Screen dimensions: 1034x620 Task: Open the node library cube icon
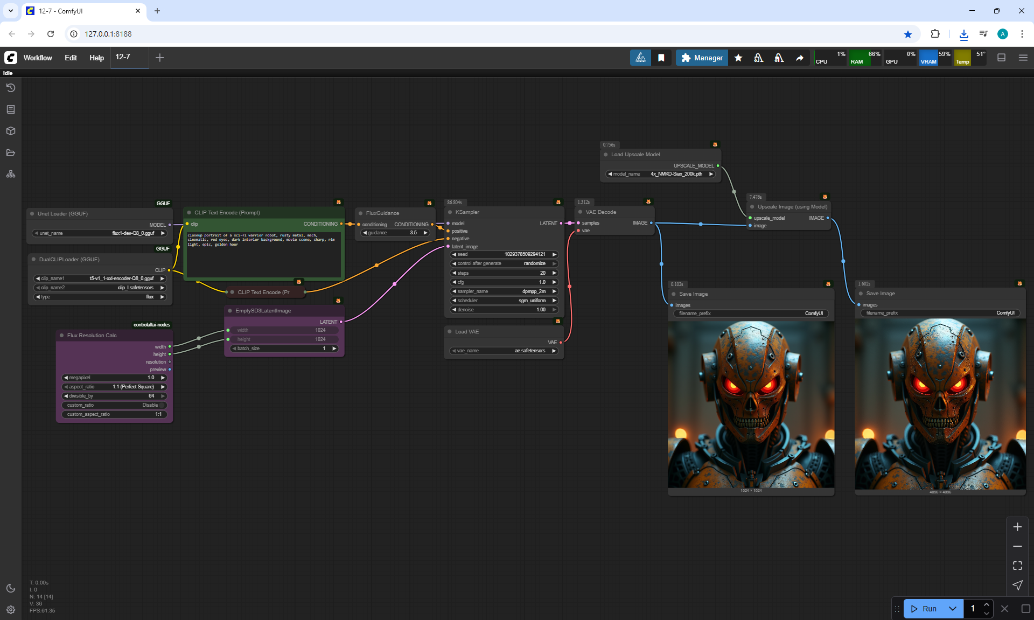pyautogui.click(x=10, y=131)
